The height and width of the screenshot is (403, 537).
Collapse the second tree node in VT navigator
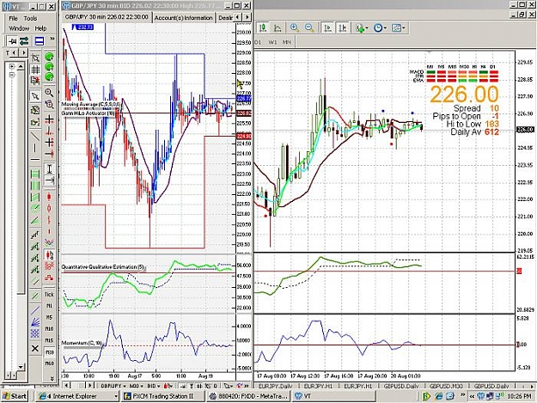coord(12,74)
